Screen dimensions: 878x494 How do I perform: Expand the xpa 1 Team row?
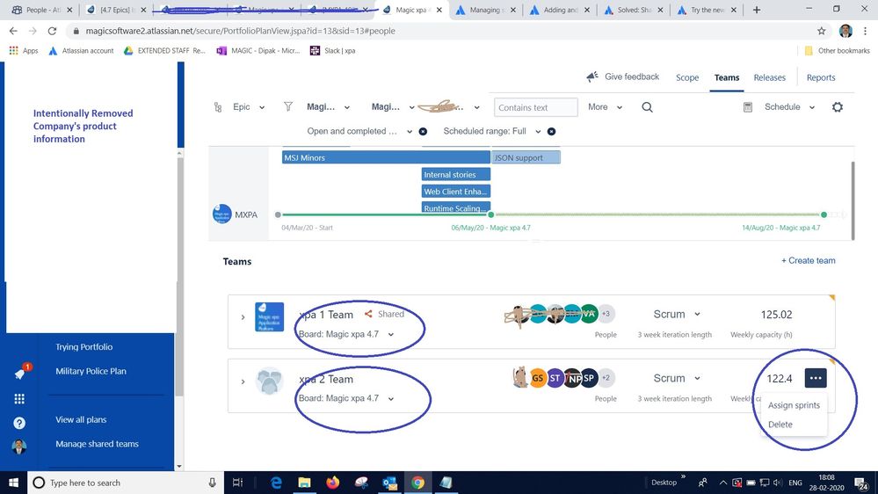243,317
